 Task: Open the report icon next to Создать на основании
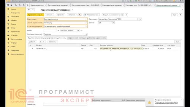(x=122, y=15)
